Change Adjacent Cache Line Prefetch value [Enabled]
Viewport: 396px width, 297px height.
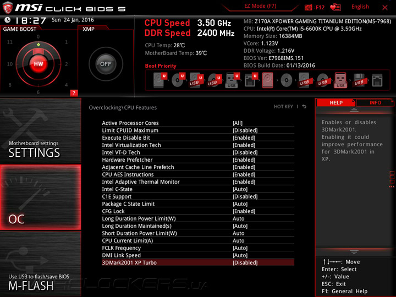(x=244, y=167)
